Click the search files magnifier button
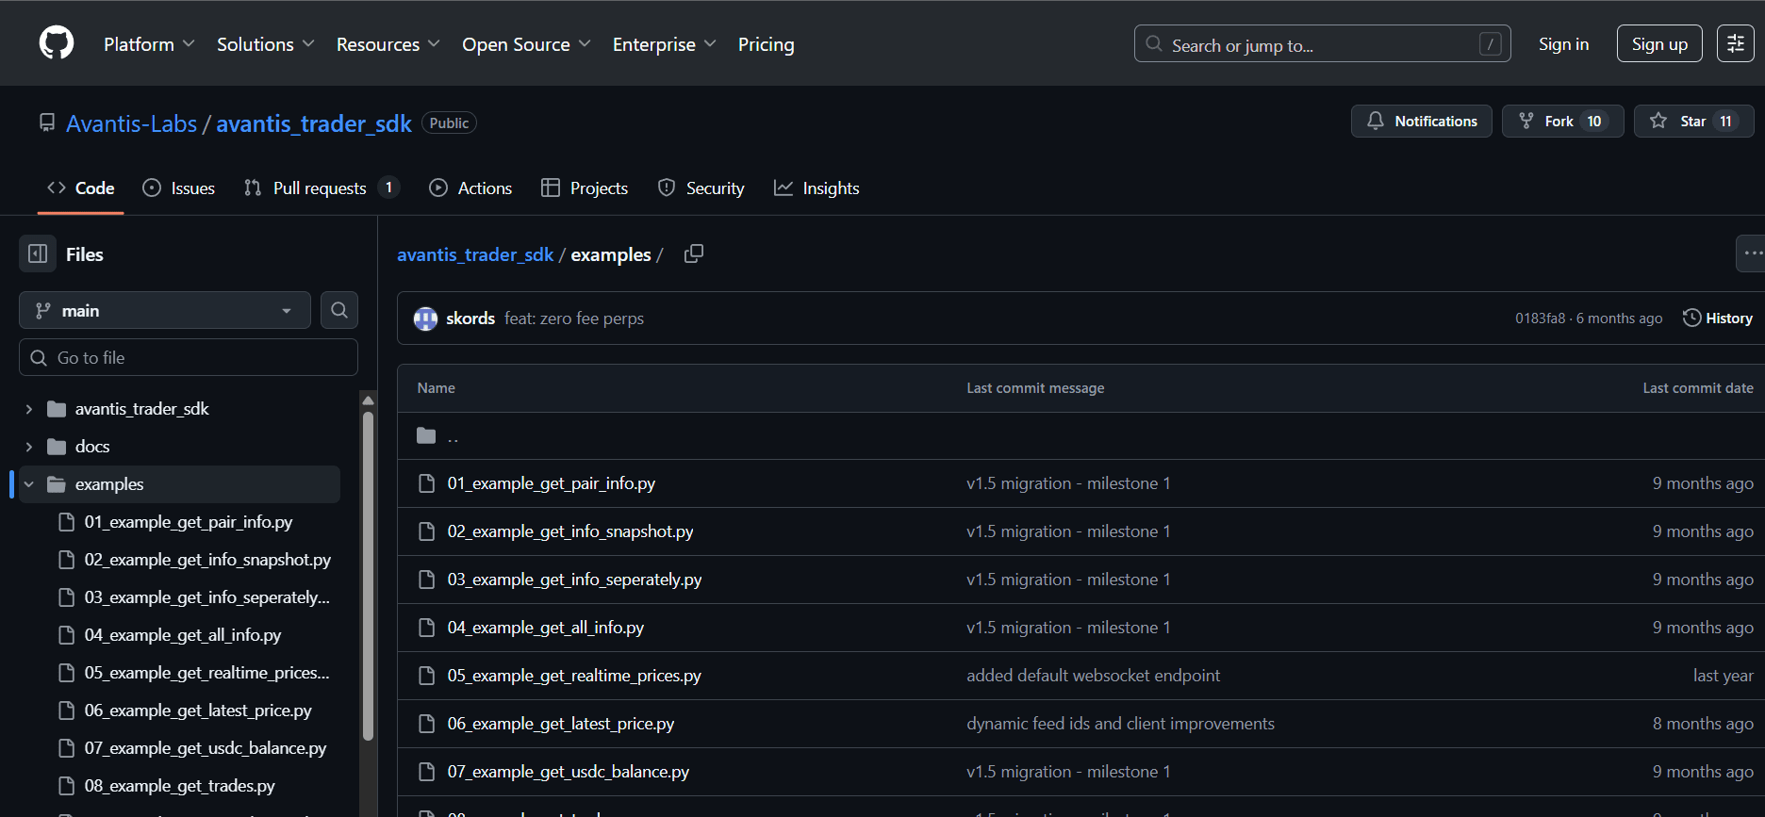This screenshot has width=1765, height=817. pos(339,310)
